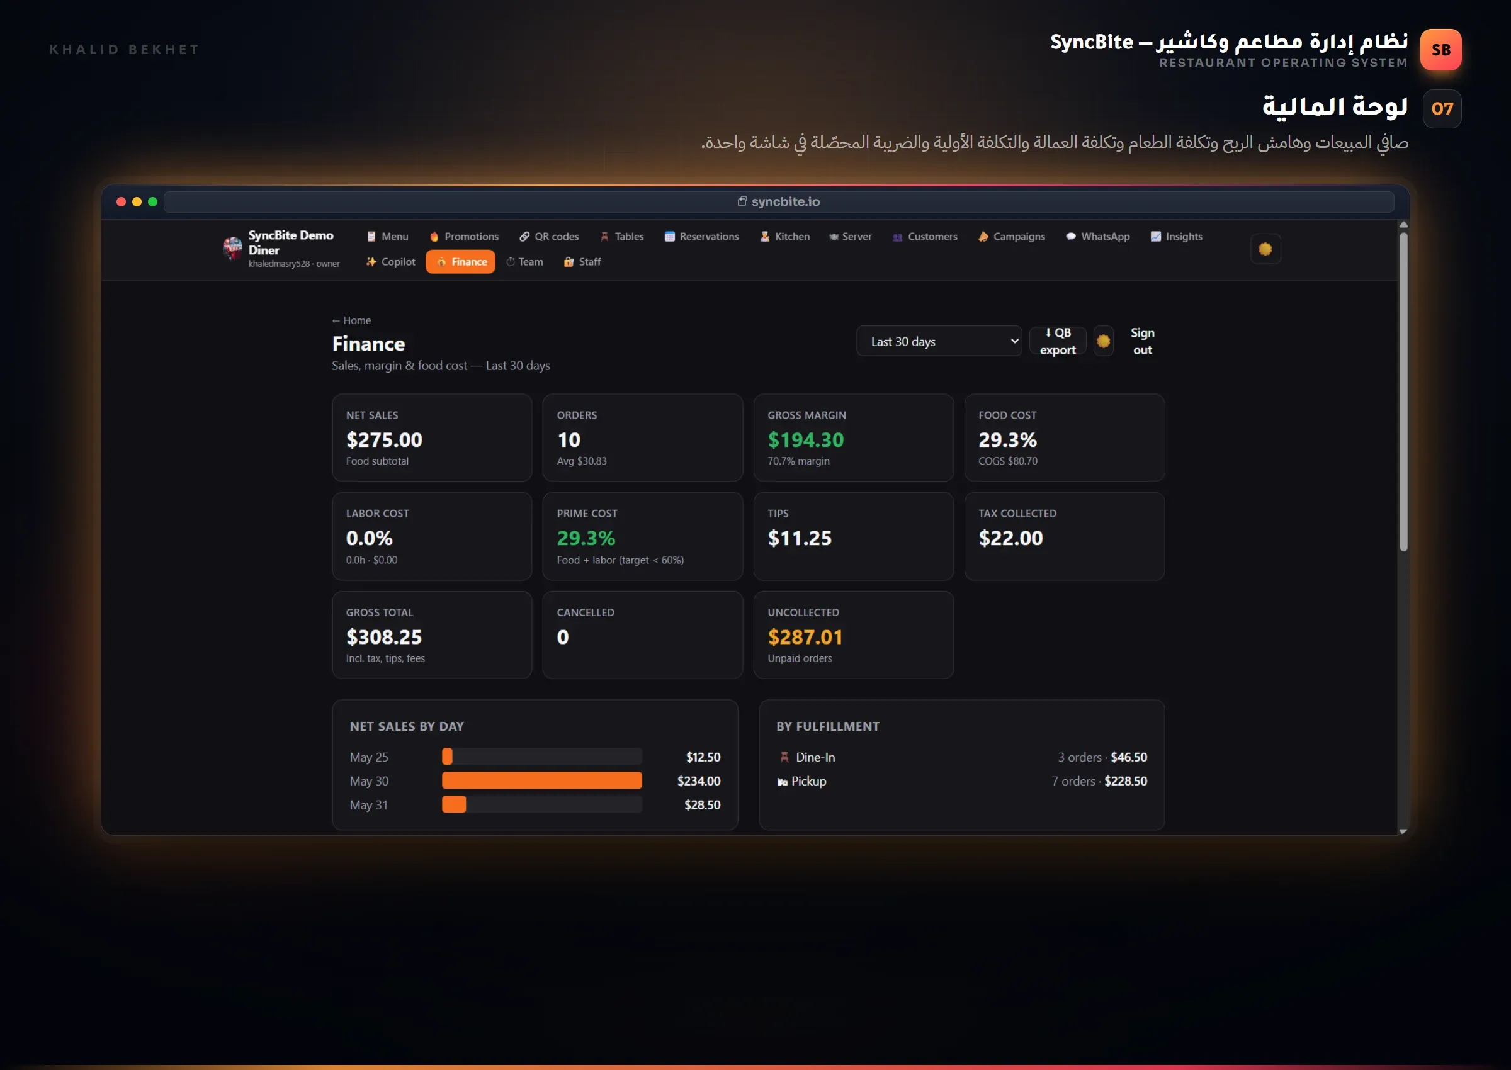Viewport: 1511px width, 1070px height.
Task: Open the Menu nav item
Action: pyautogui.click(x=387, y=237)
